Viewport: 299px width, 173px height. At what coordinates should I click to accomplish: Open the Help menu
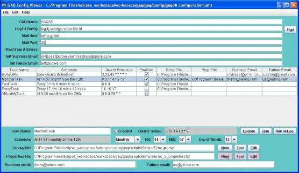(x=26, y=13)
